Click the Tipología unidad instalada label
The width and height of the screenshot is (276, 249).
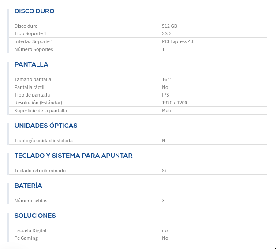pyautogui.click(x=44, y=141)
